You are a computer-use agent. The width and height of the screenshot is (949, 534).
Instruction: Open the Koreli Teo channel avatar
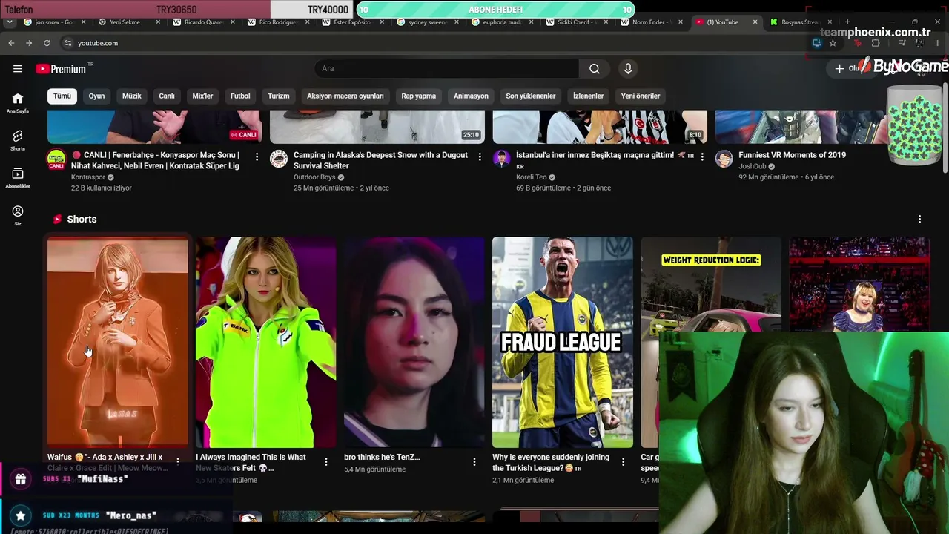501,159
